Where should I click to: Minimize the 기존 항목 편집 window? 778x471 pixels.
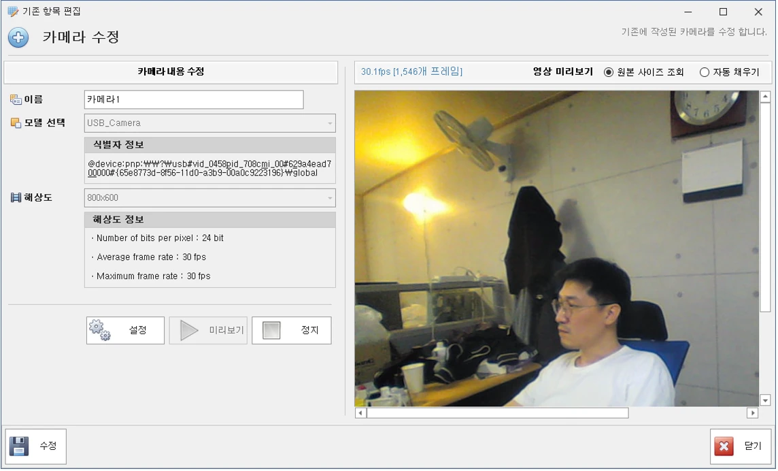pyautogui.click(x=688, y=12)
